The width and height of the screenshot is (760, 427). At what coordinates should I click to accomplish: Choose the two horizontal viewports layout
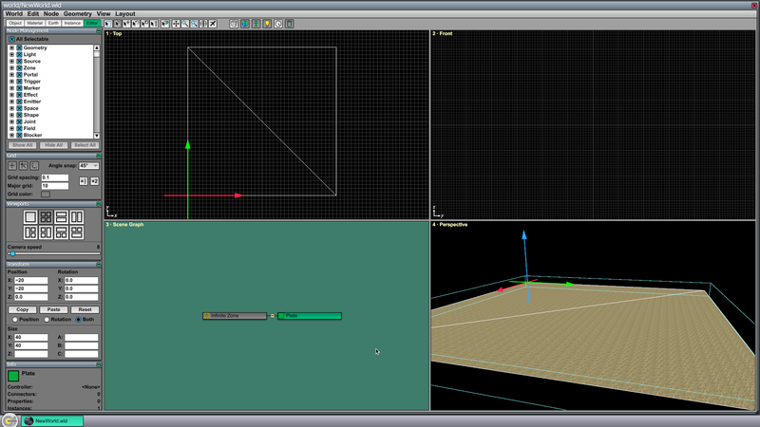pyautogui.click(x=61, y=217)
